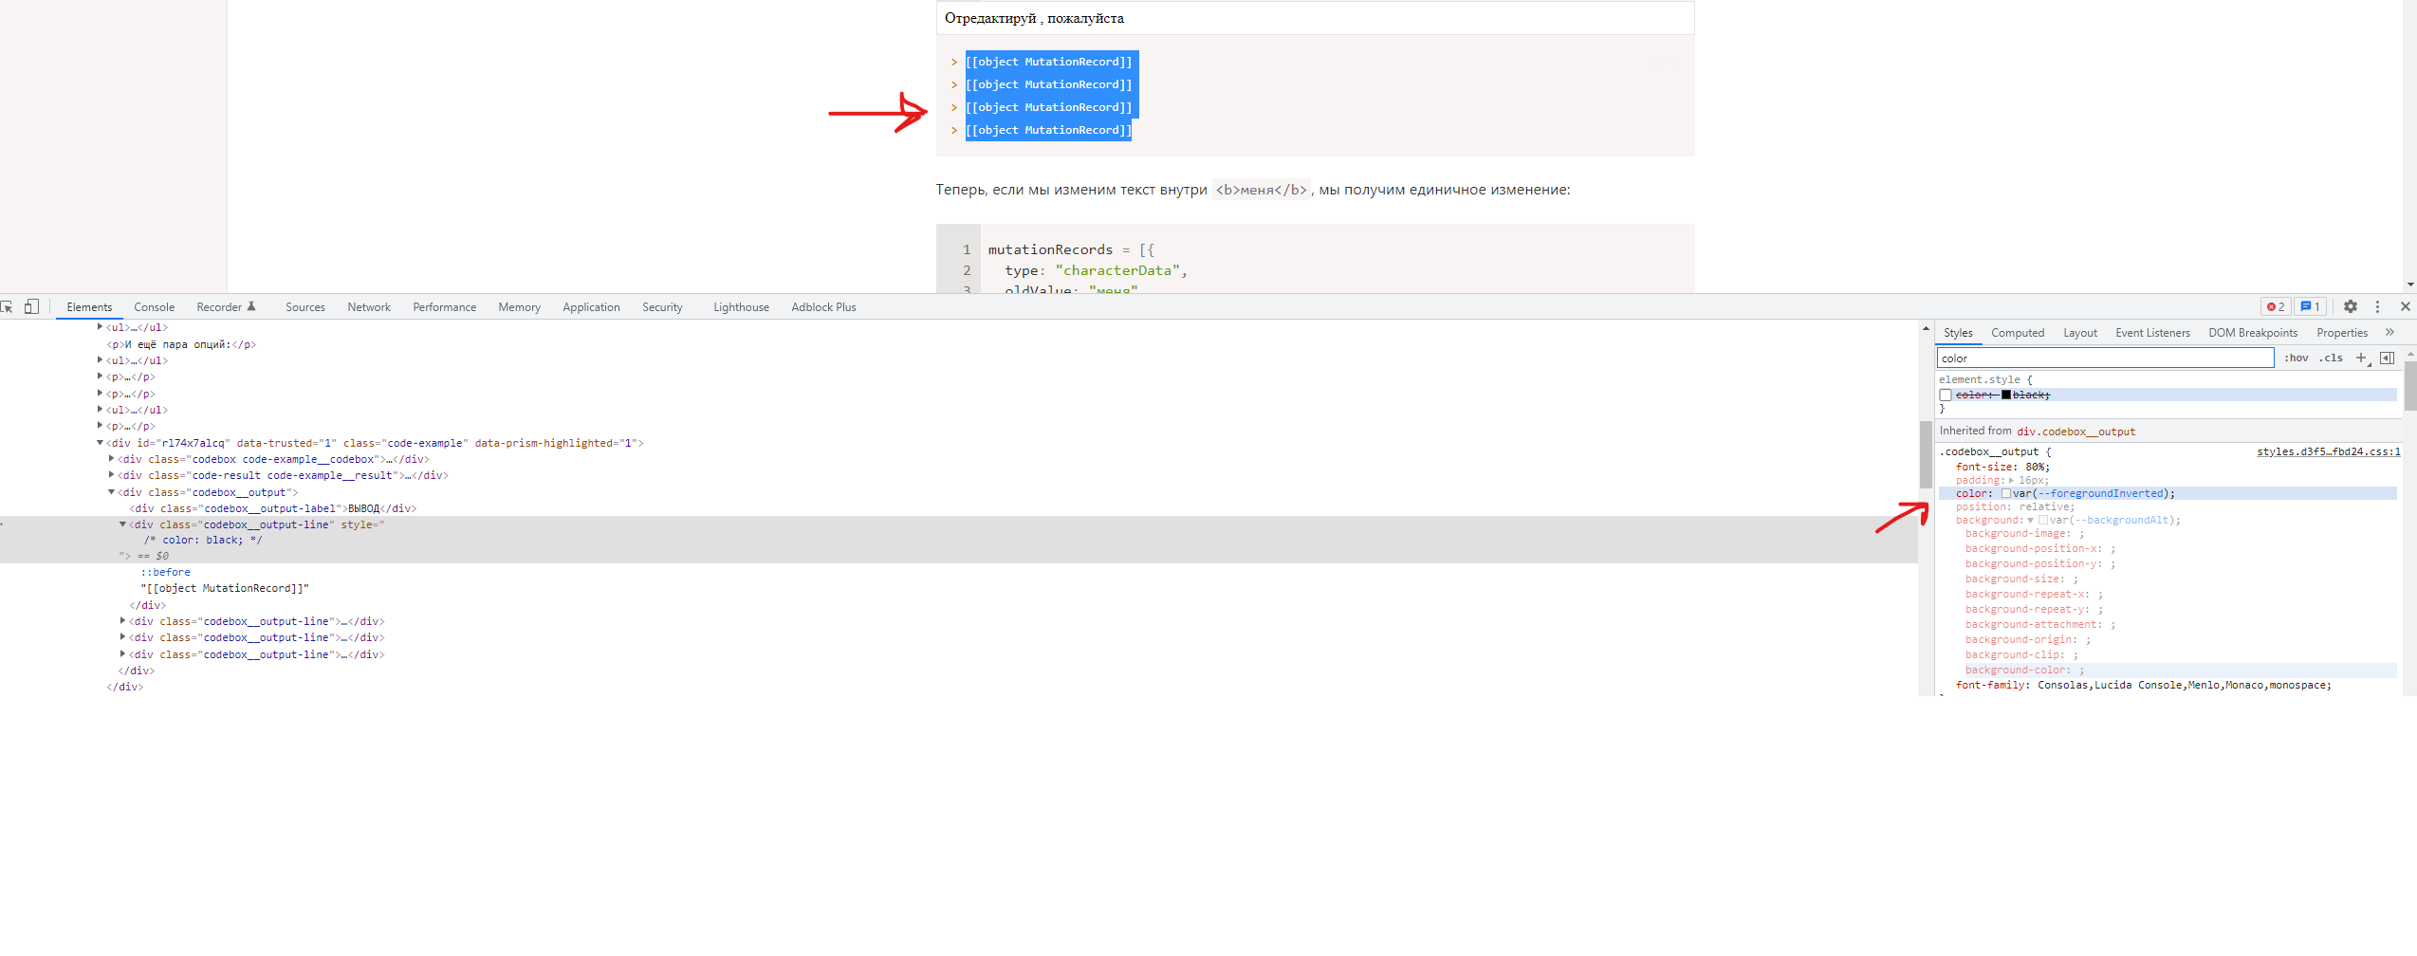Click the inline code <b>меня</b>

[x=1261, y=190]
